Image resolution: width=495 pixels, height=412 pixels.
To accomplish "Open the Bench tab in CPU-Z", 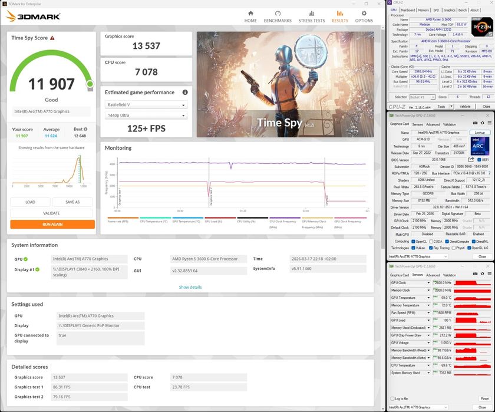I will tap(463, 10).
